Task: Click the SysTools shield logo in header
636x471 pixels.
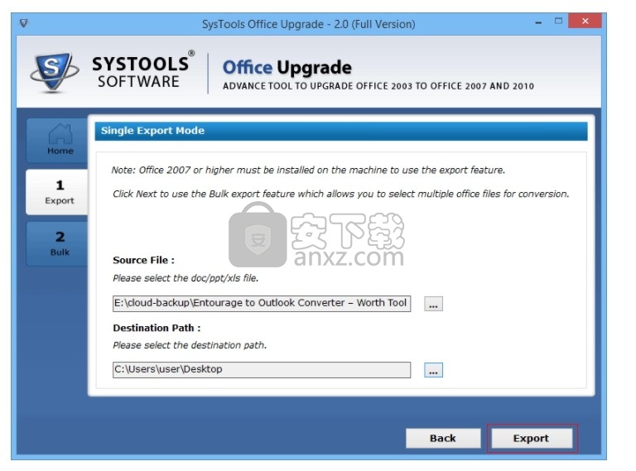Action: coord(54,73)
